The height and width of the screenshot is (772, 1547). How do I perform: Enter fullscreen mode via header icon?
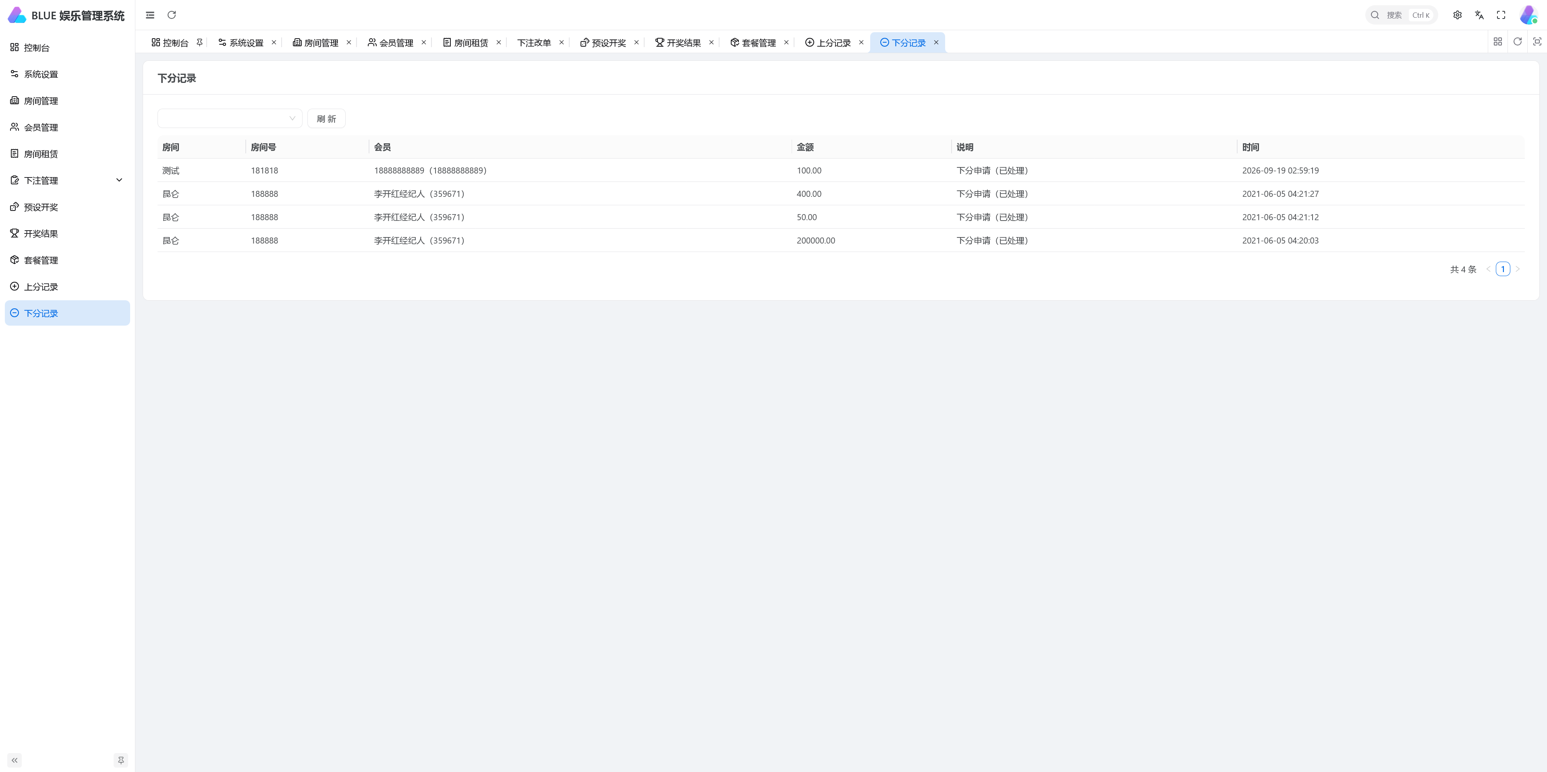1501,15
